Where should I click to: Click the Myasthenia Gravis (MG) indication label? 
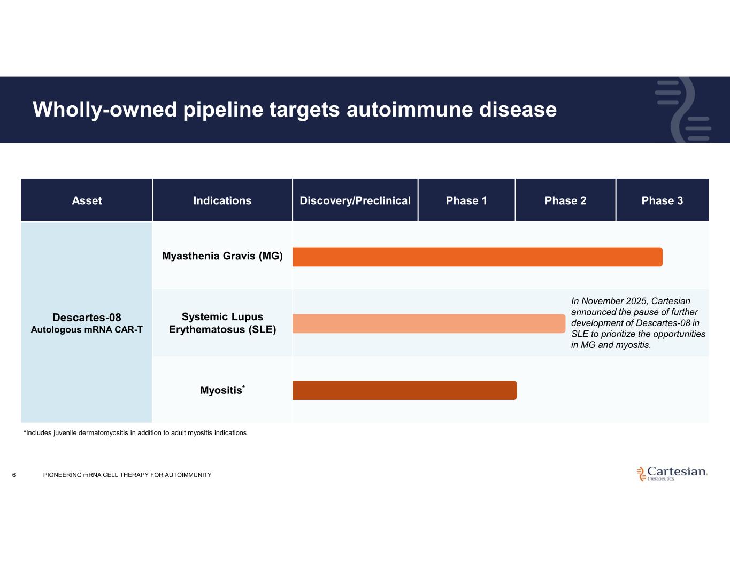(x=222, y=256)
